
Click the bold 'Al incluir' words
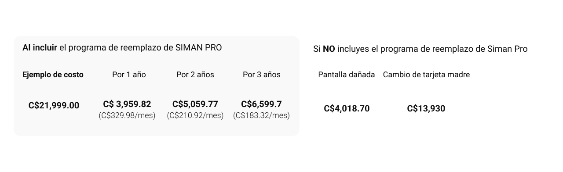pos(40,48)
